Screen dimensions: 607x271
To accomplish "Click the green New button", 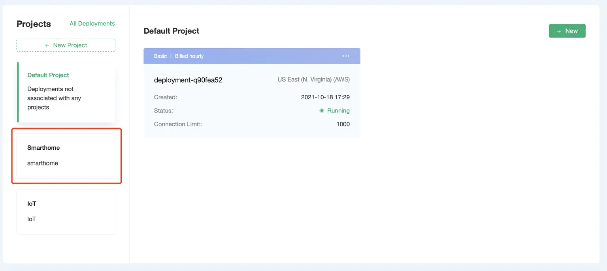I will (567, 31).
